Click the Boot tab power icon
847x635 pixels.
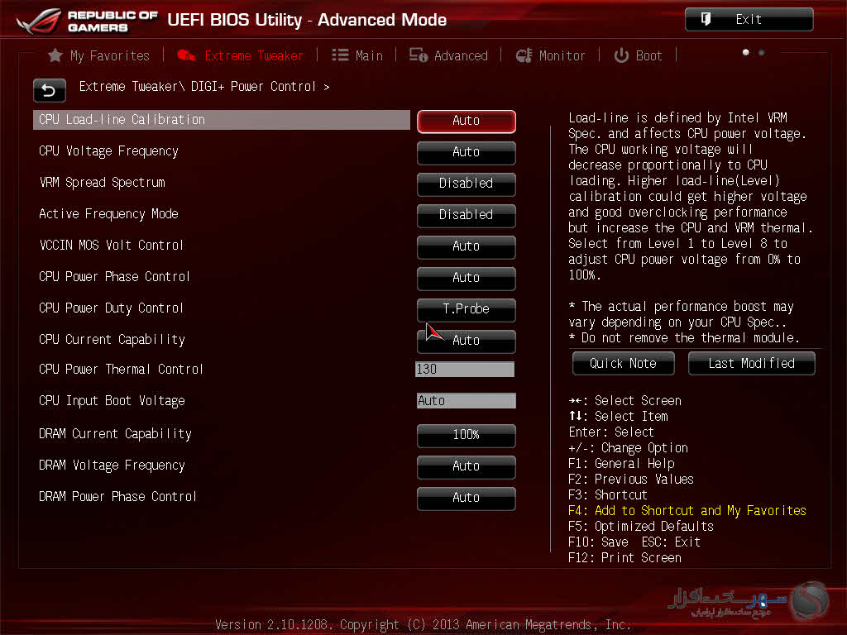[x=621, y=55]
